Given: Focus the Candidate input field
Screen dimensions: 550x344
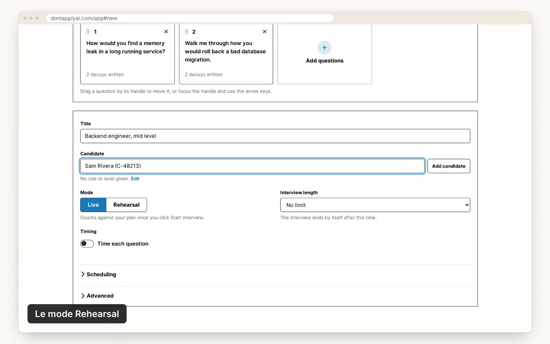Looking at the screenshot, I should tap(252, 166).
